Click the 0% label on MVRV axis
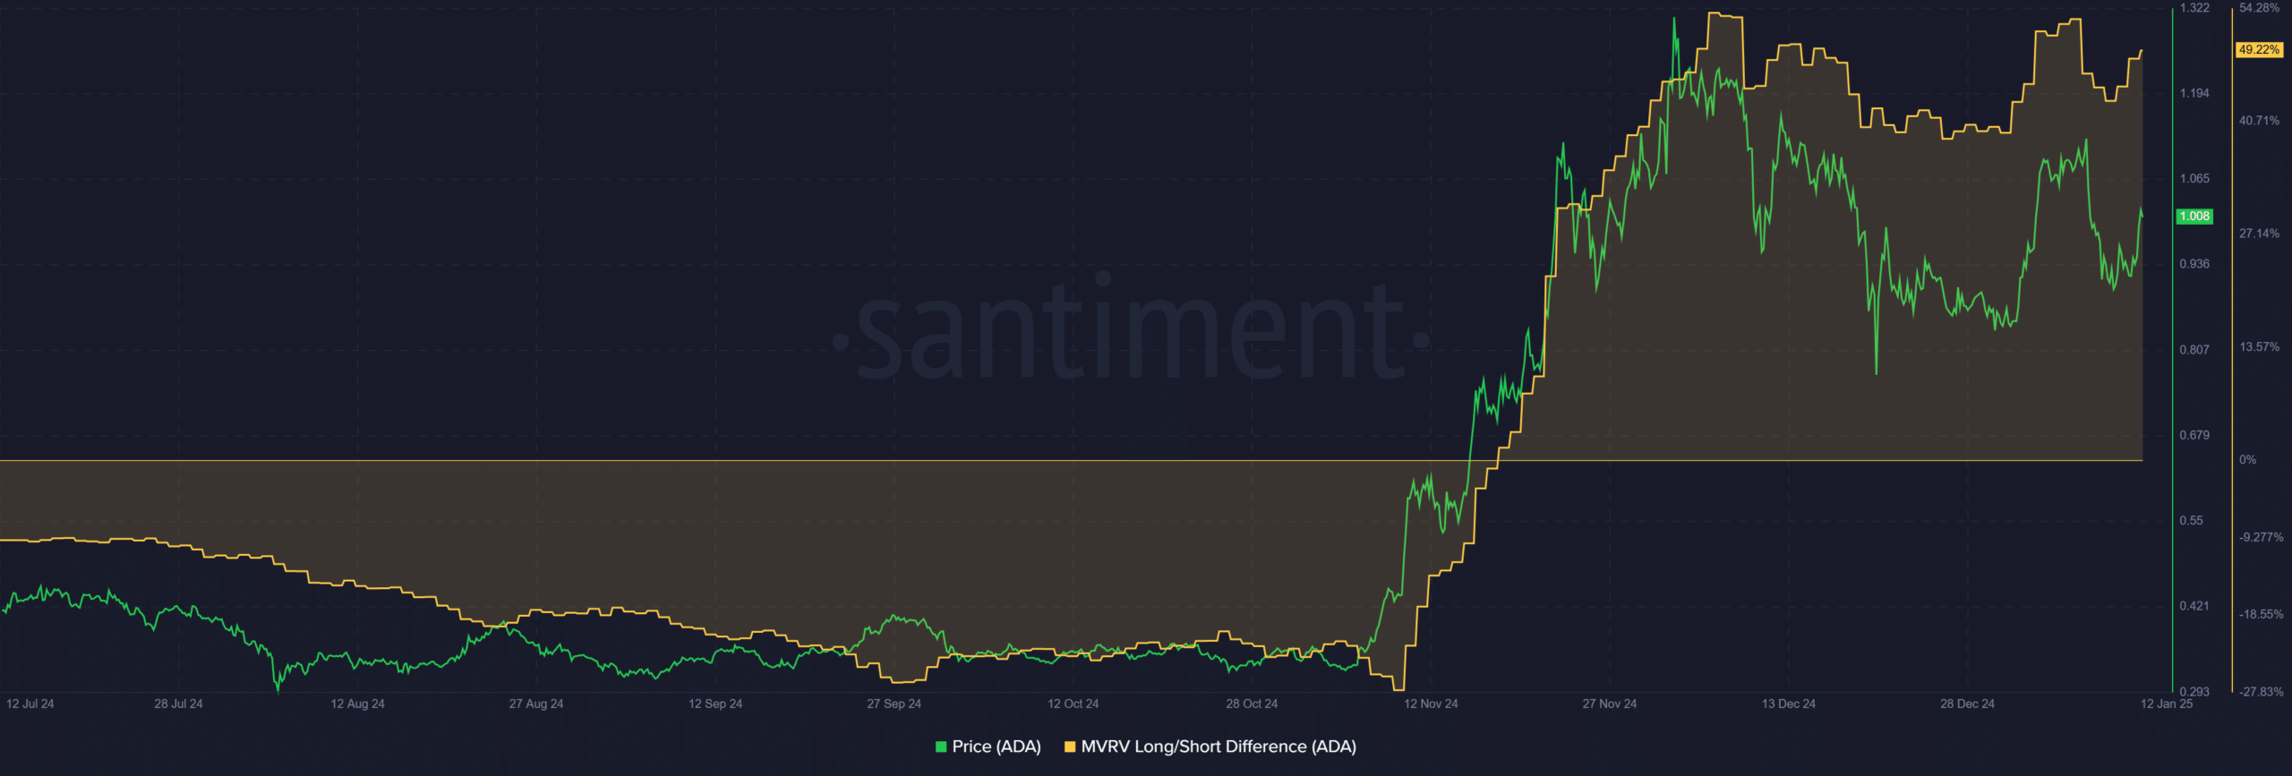 pos(2247,460)
